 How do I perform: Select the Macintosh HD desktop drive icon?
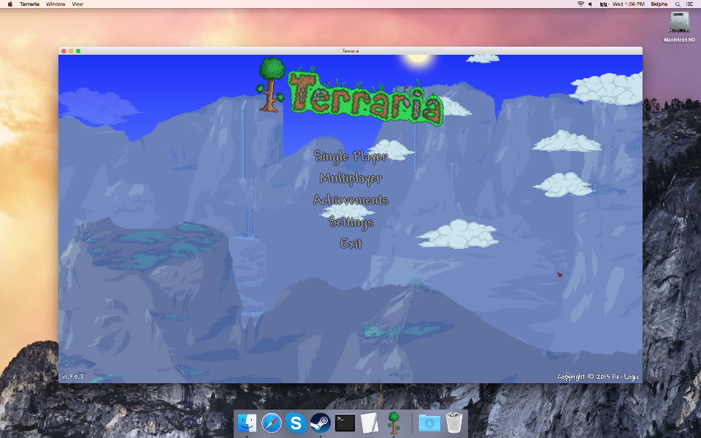pyautogui.click(x=679, y=23)
